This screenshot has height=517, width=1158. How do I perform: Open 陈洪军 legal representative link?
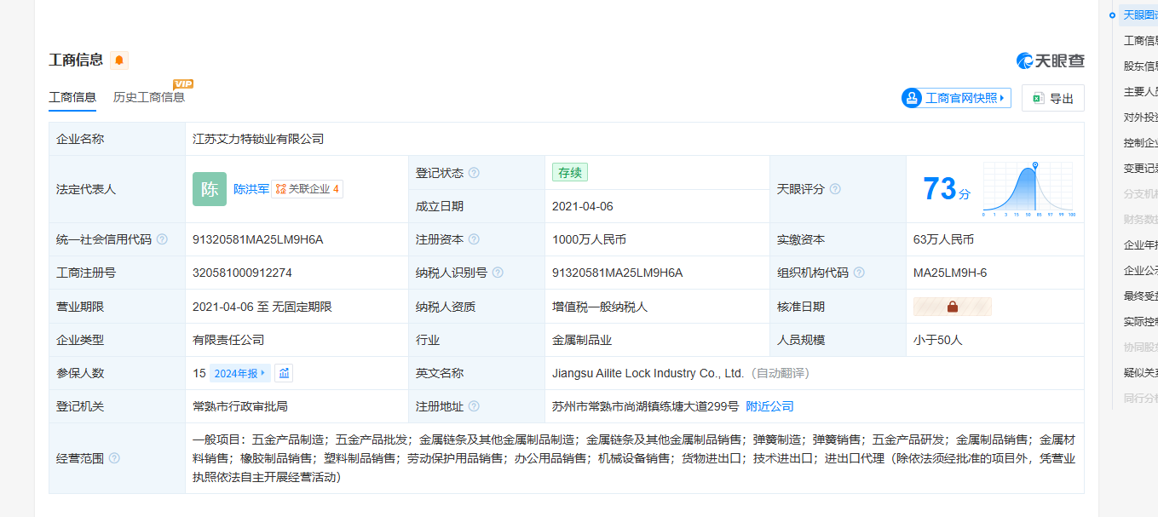pos(251,189)
